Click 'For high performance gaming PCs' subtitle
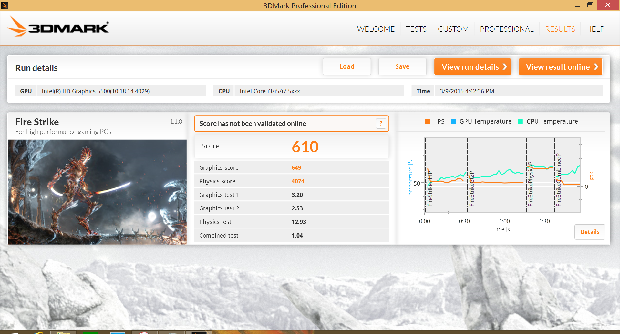This screenshot has width=620, height=334. [63, 132]
